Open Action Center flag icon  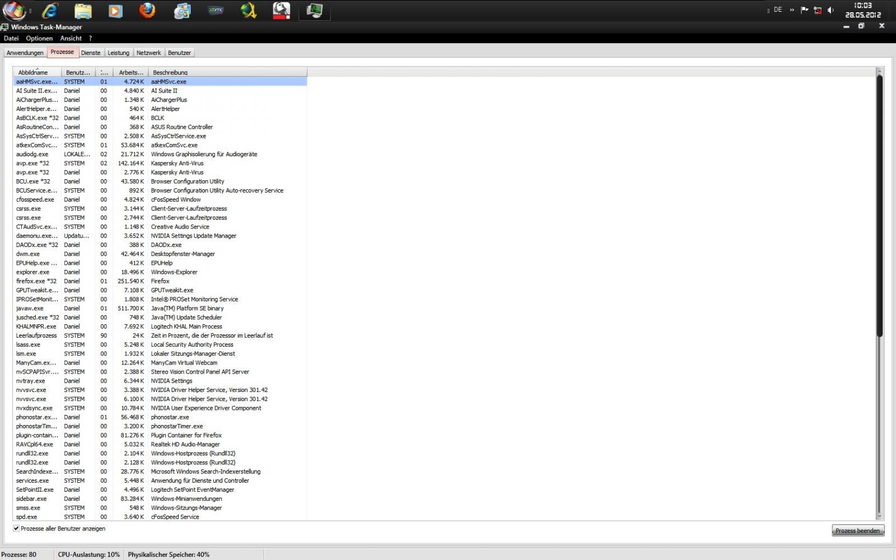click(x=805, y=10)
